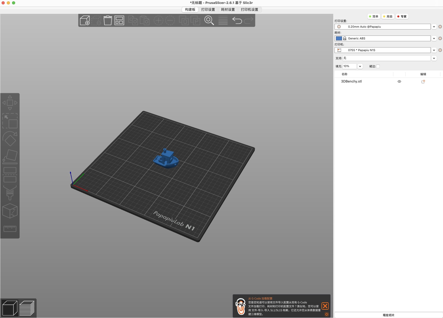The image size is (443, 318).
Task: Select 3DBenchy.stl in object list
Action: coord(351,81)
